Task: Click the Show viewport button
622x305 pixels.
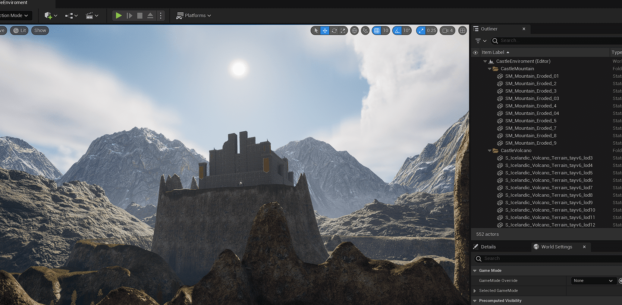Action: 40,30
